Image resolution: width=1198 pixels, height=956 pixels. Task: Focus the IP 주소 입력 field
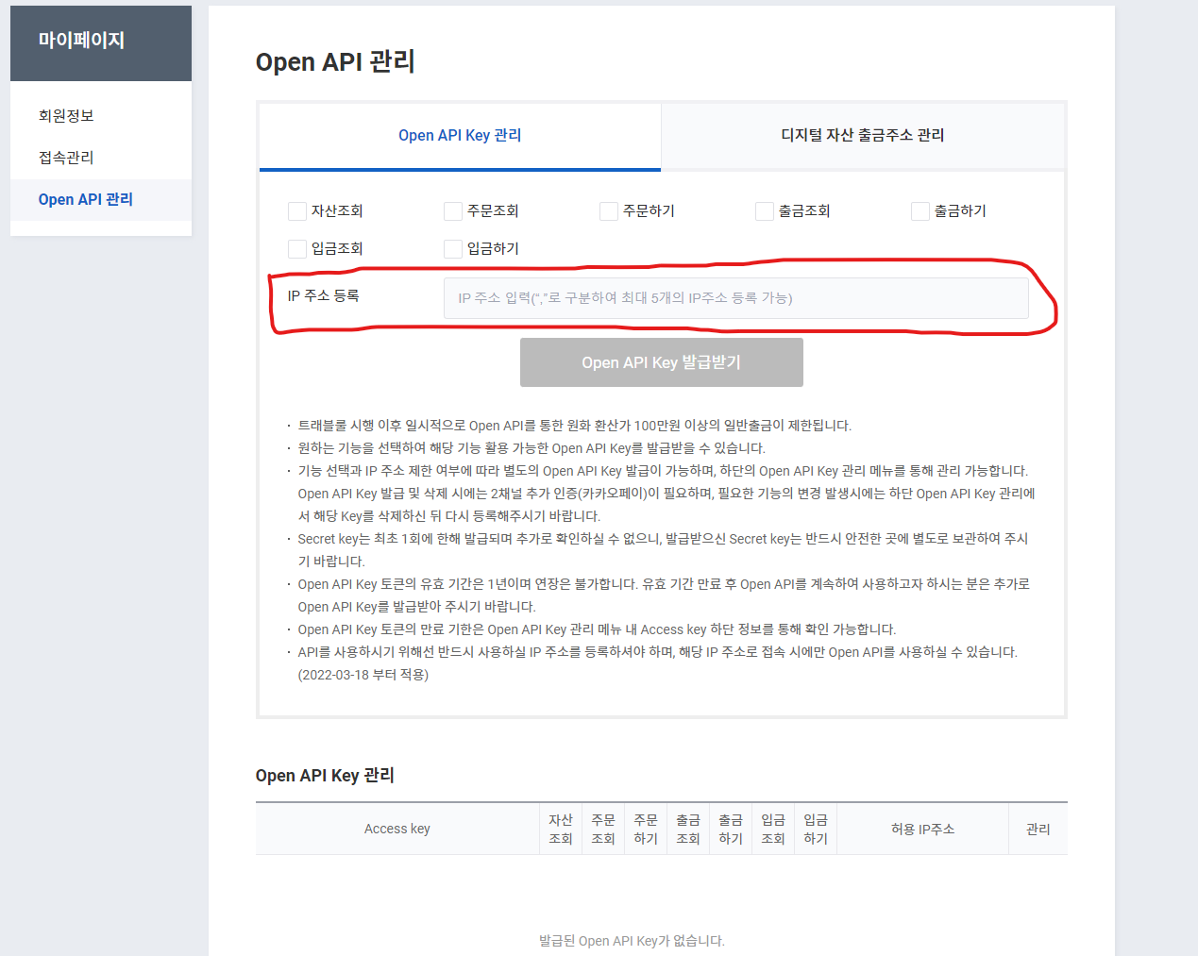click(736, 298)
